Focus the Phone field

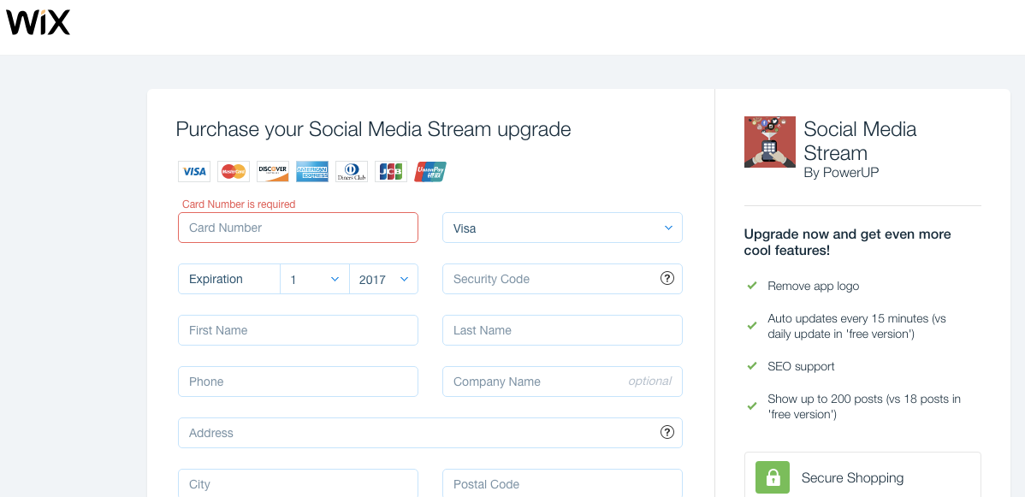pyautogui.click(x=298, y=382)
